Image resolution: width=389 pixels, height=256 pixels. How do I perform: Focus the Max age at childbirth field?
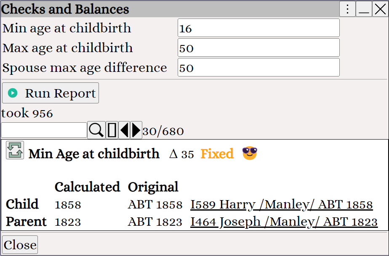[258, 48]
